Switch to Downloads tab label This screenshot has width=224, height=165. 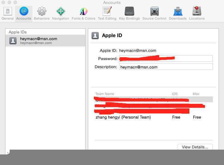coord(178,18)
